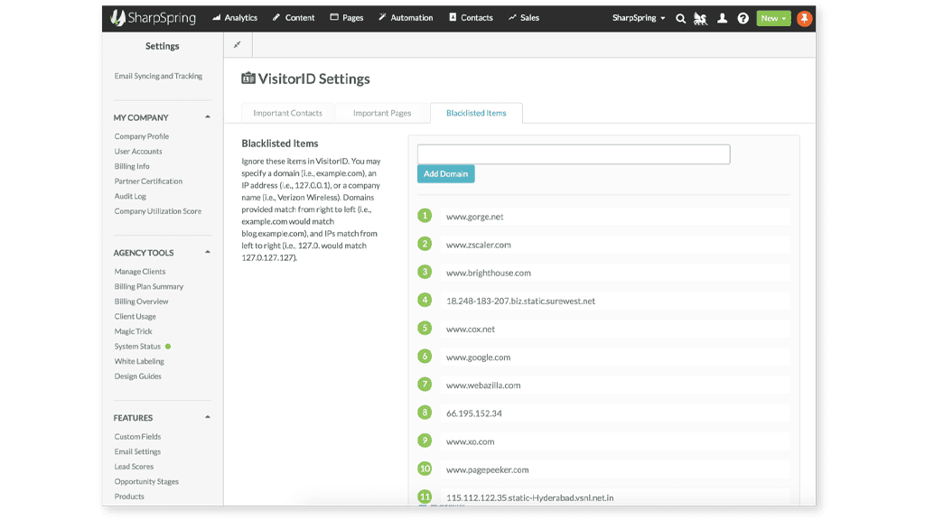Open Email Settings in sidebar
The height and width of the screenshot is (520, 925).
137,451
